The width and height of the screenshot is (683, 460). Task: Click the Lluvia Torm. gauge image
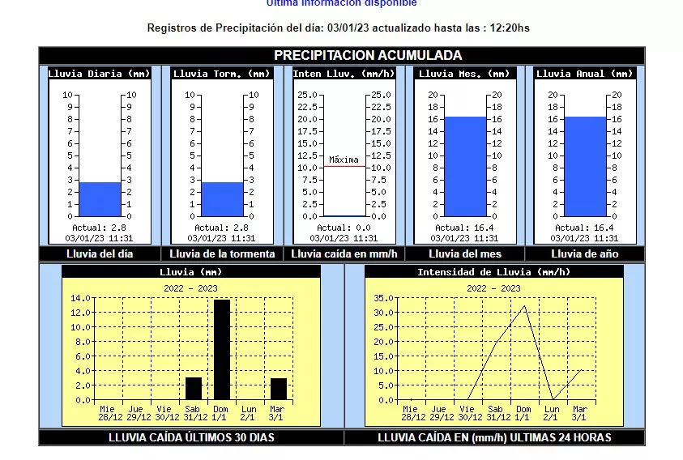point(222,155)
